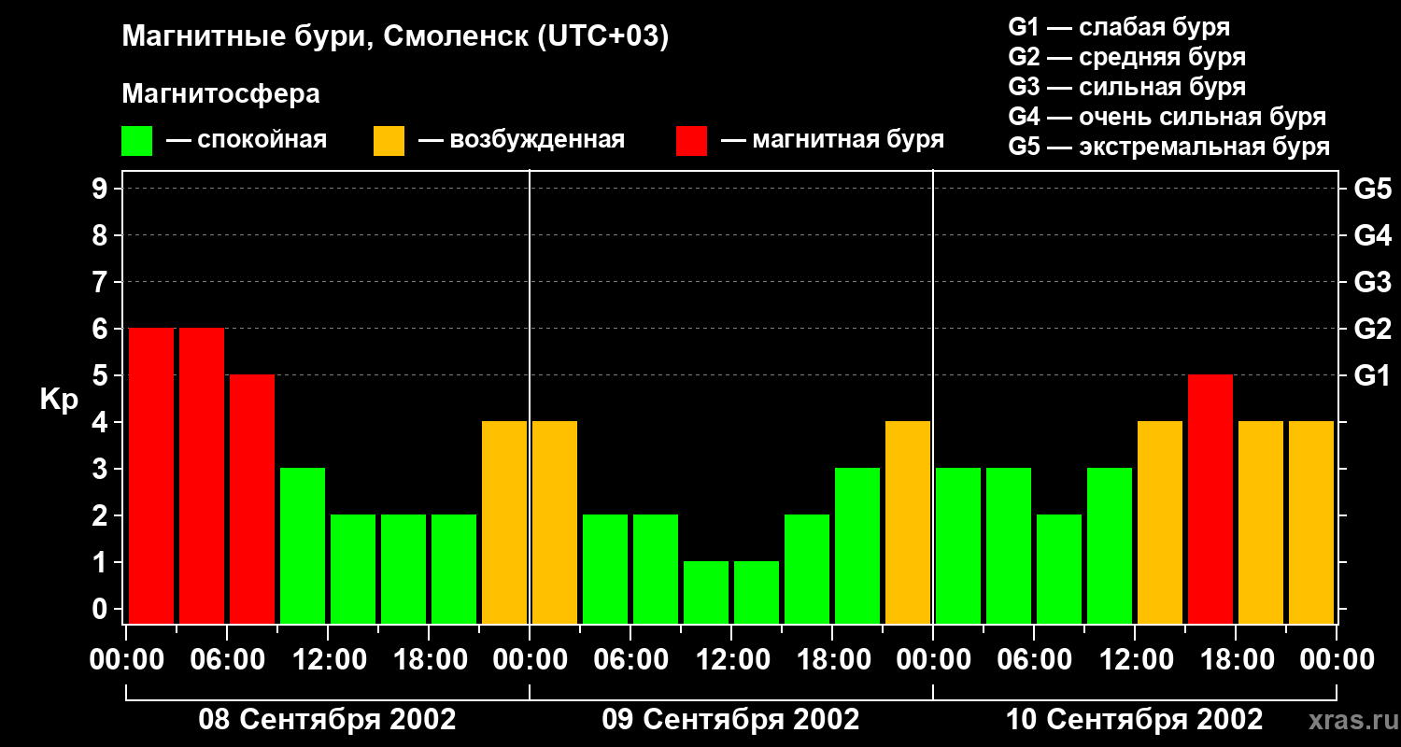The image size is (1401, 747).
Task: Click the orange Kp 4 bar at 21:00, 08 Сентября
Action: pyautogui.click(x=504, y=522)
